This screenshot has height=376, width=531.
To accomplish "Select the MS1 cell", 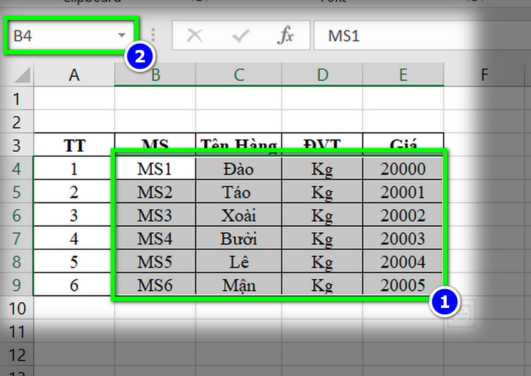I will pos(155,168).
